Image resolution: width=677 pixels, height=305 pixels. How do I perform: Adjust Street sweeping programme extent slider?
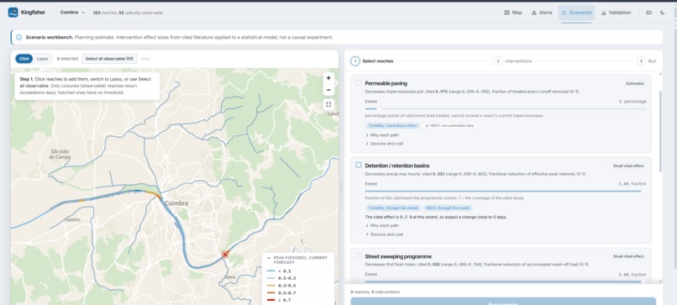(506, 281)
